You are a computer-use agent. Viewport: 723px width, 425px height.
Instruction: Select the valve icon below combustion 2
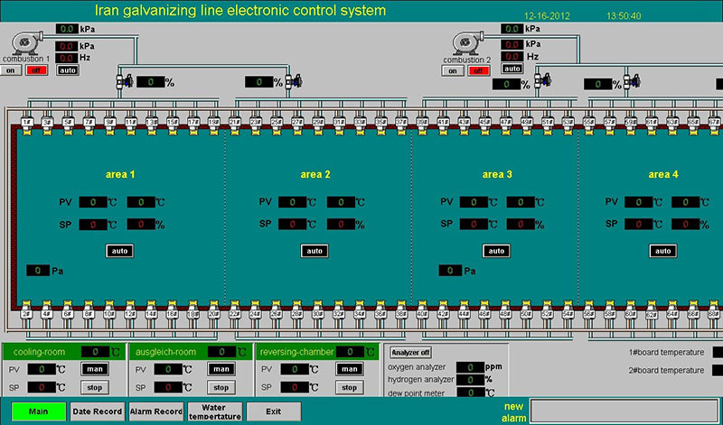(543, 83)
